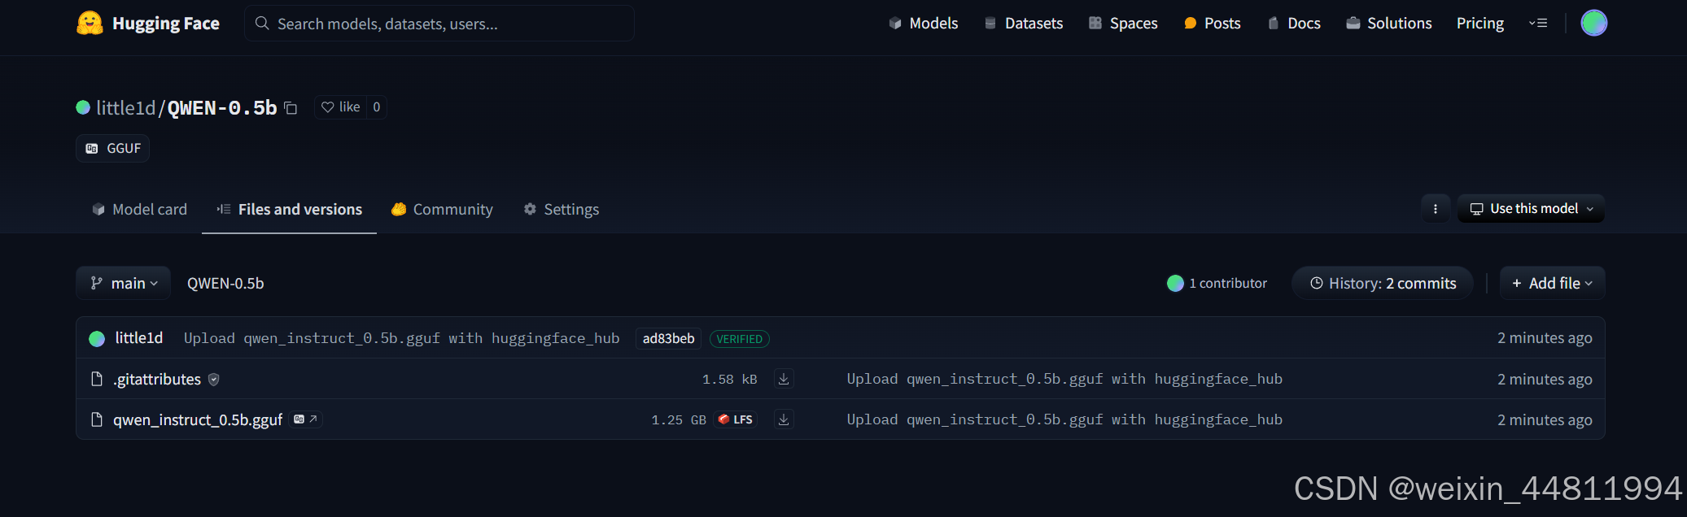The width and height of the screenshot is (1687, 517).
Task: Open the Models page
Action: 923,24
